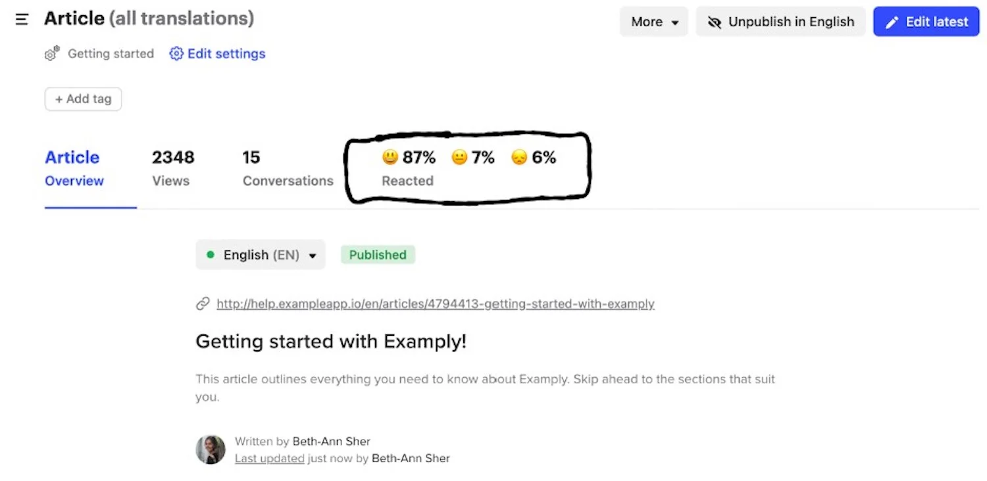
Task: Select the Views stats tab
Action: pyautogui.click(x=173, y=168)
